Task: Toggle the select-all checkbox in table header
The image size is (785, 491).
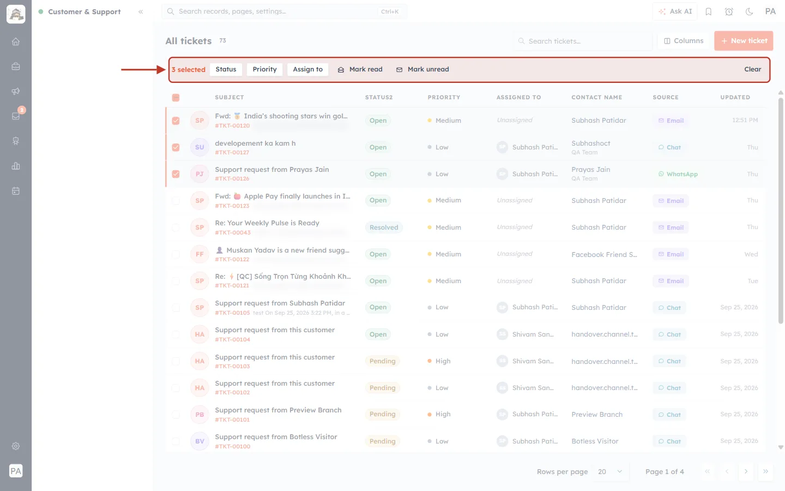Action: [x=176, y=98]
